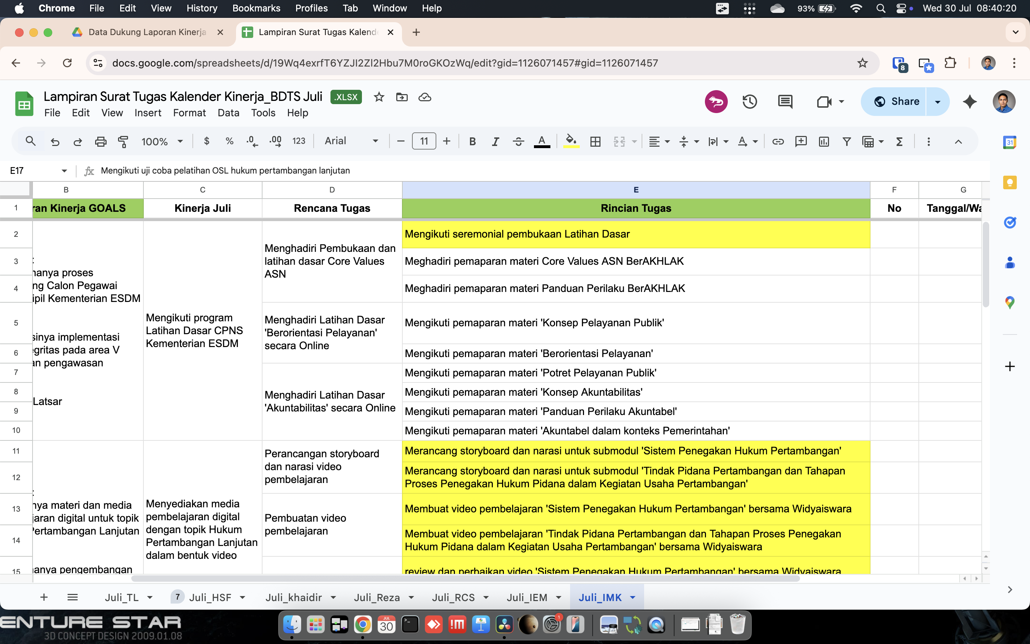Open the Format menu
Image resolution: width=1030 pixels, height=644 pixels.
(189, 113)
